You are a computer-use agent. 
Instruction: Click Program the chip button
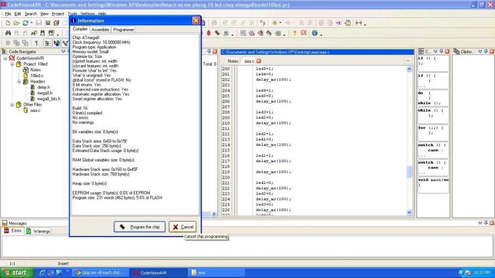(x=140, y=227)
